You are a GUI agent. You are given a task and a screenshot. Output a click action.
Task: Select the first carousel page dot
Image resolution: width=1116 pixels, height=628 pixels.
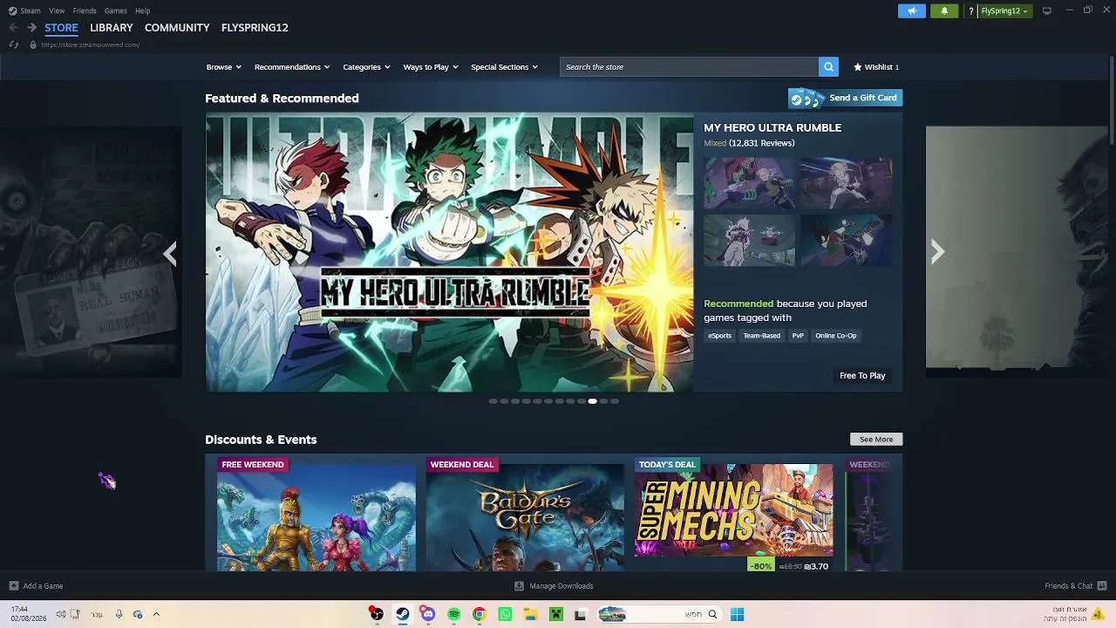point(493,401)
